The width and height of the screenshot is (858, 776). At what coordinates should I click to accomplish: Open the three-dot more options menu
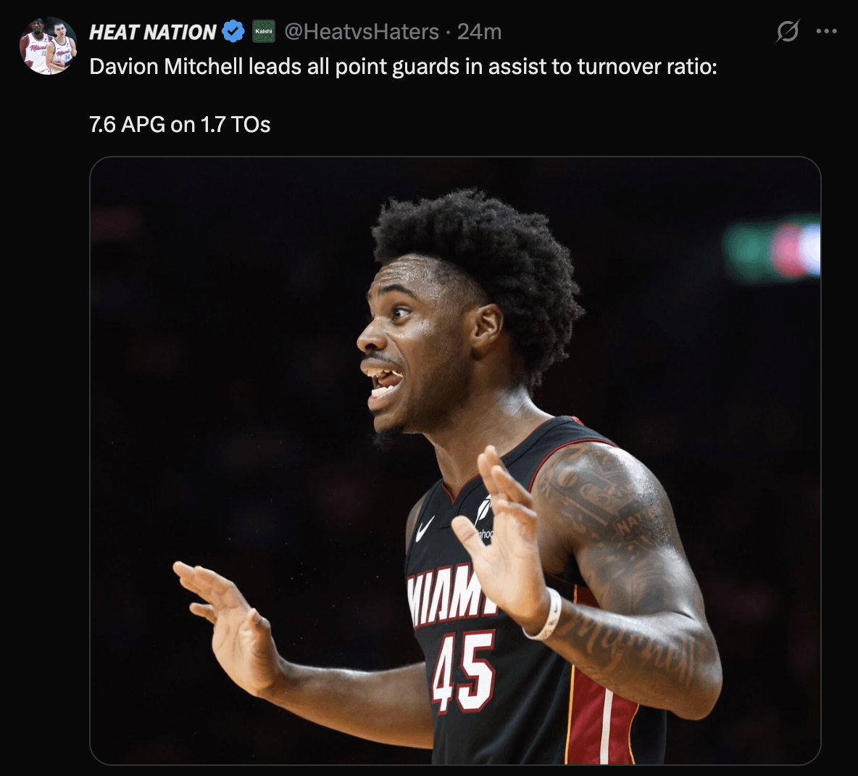pos(826,31)
